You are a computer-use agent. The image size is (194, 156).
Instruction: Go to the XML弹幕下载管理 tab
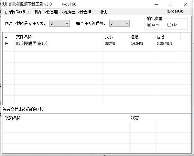[x=76, y=12]
